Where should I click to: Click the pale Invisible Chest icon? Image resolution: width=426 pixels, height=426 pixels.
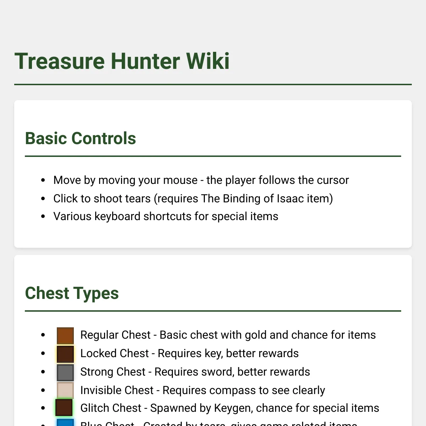pyautogui.click(x=65, y=390)
